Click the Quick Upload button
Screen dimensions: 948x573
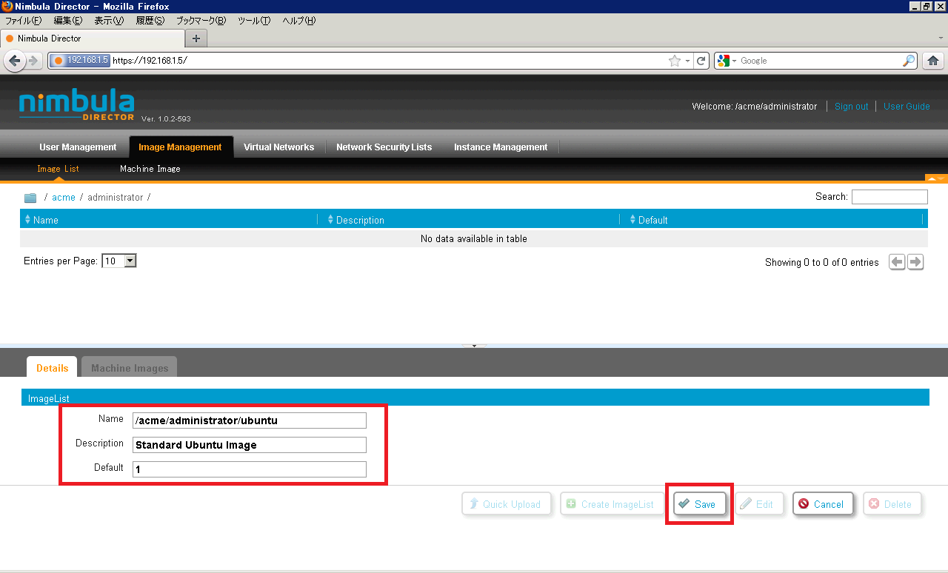coord(507,504)
